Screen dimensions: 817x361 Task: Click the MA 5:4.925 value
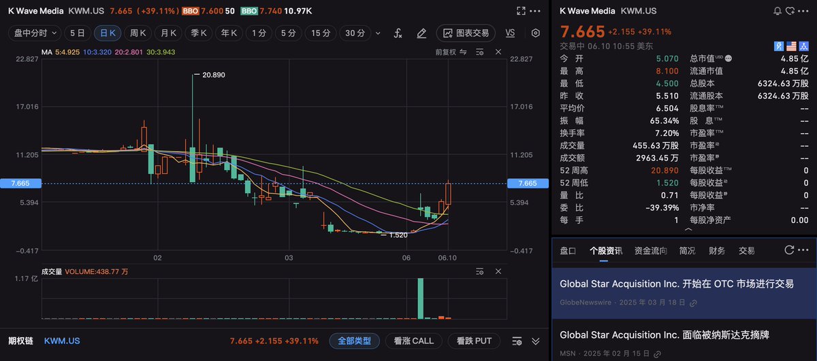68,52
